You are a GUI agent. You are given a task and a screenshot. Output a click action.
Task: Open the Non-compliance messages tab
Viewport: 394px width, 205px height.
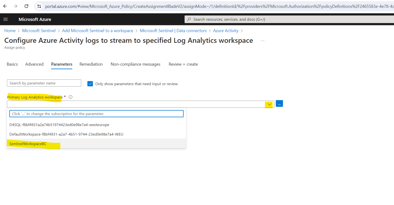pyautogui.click(x=135, y=64)
